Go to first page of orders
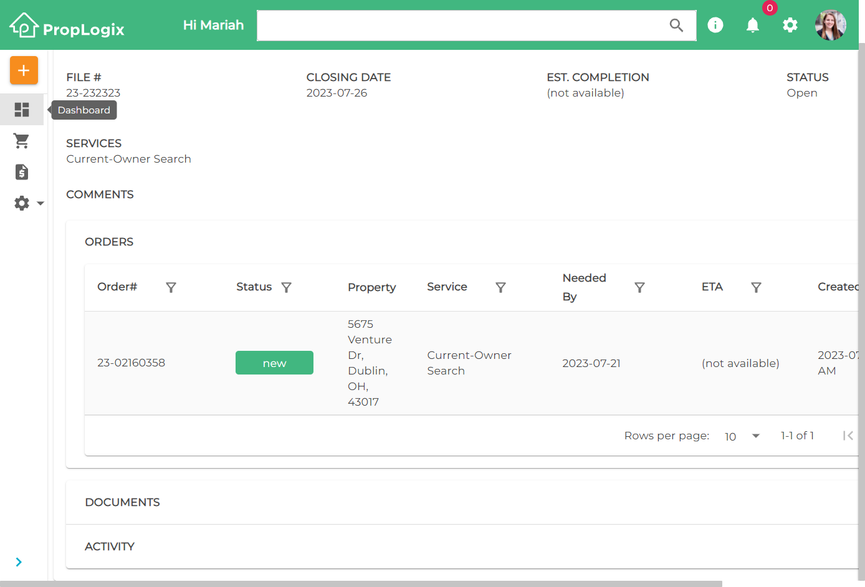Image resolution: width=865 pixels, height=587 pixels. [848, 436]
